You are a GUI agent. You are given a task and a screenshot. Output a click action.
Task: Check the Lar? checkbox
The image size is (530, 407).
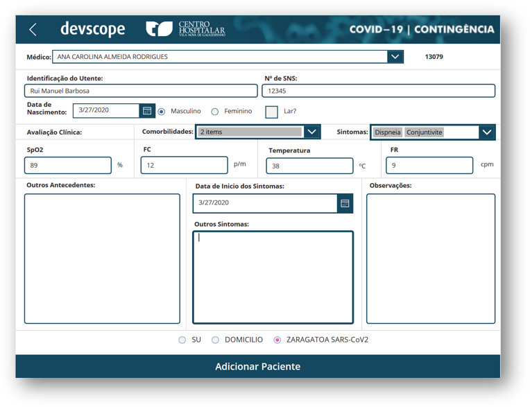[x=271, y=112]
